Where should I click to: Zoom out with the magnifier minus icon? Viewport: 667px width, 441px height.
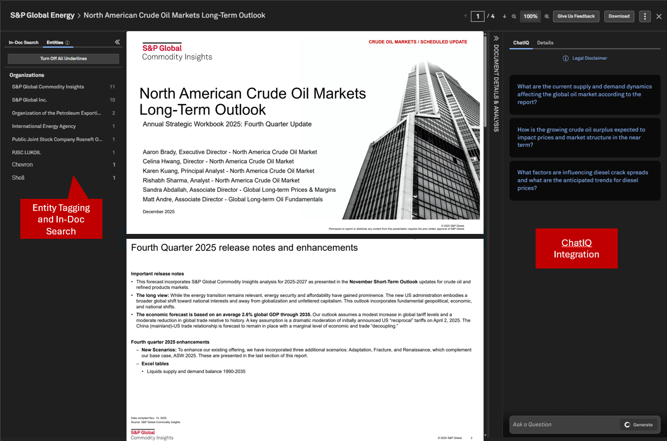[514, 16]
